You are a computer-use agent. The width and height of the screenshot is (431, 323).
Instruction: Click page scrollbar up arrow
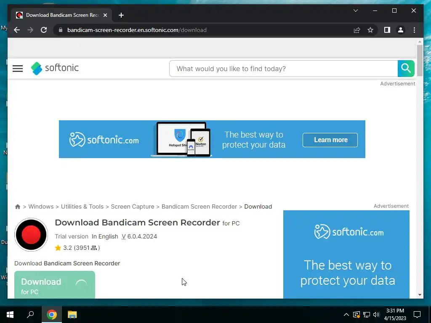(x=420, y=42)
